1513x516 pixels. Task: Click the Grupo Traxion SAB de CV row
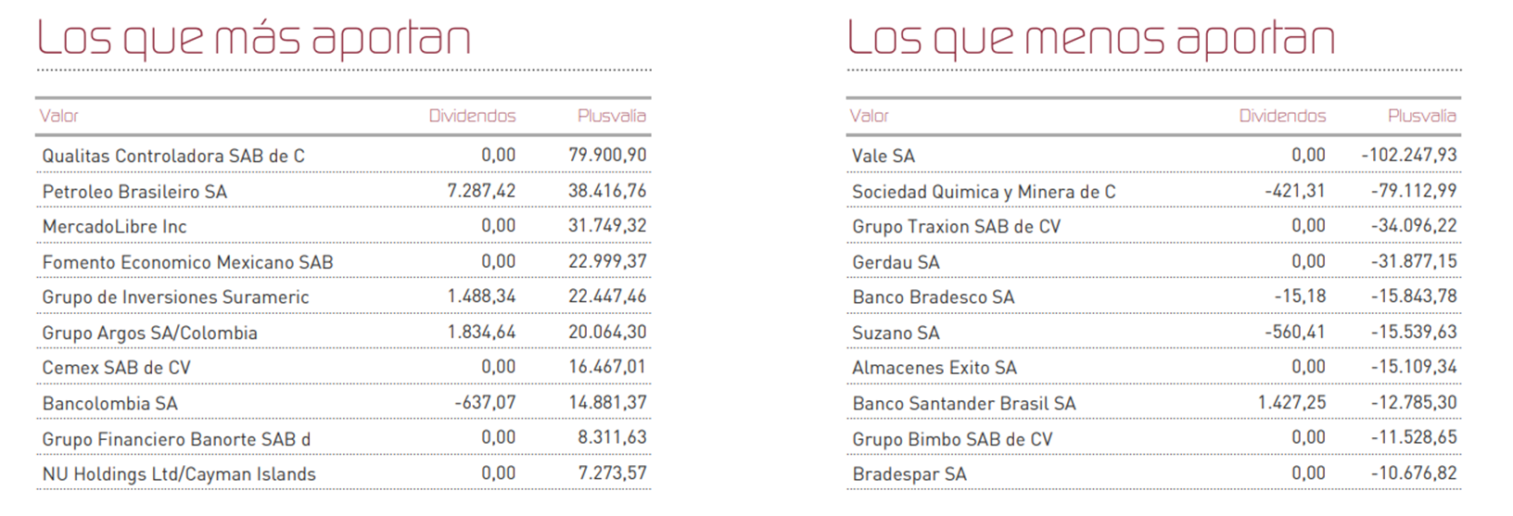(956, 227)
